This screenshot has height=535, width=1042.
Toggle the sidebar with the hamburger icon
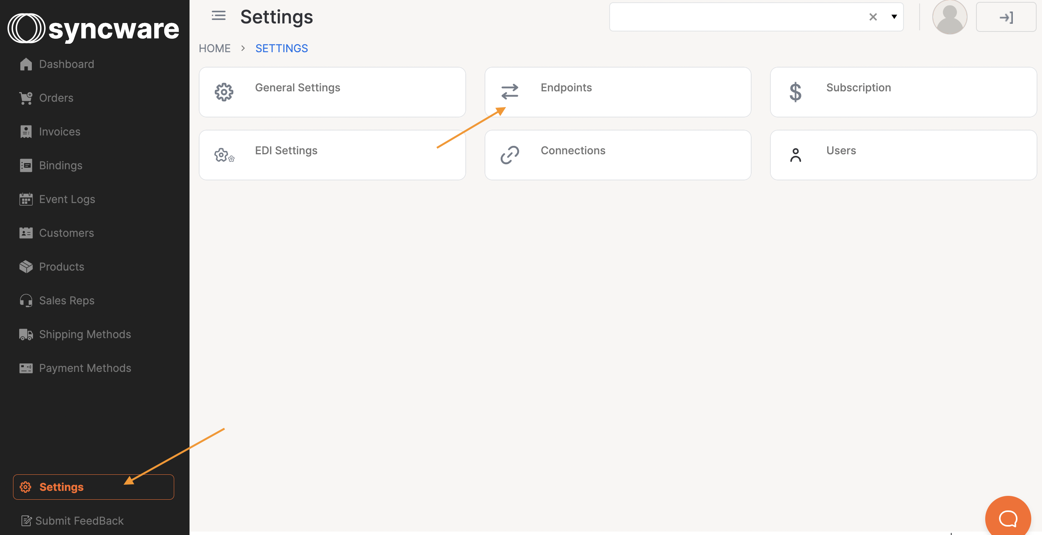218,16
